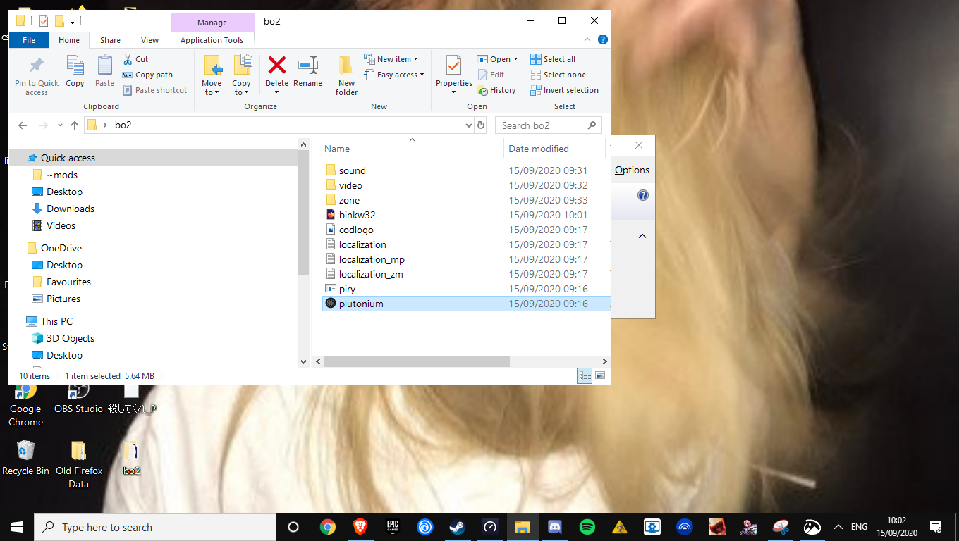Image resolution: width=959 pixels, height=541 pixels.
Task: Click Invert selection in the ribbon
Action: 564,90
